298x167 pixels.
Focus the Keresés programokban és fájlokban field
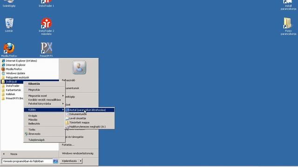click(x=27, y=161)
